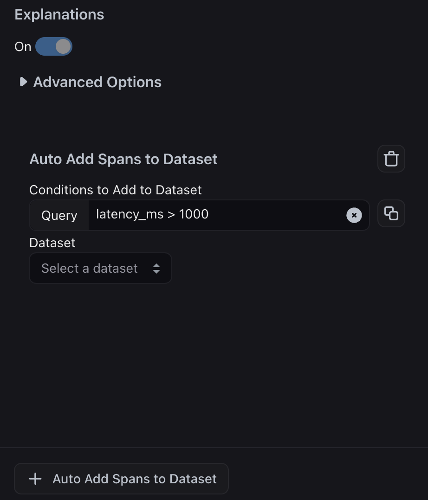Turn off the Explanations toggle
The width and height of the screenshot is (428, 500).
(x=54, y=47)
